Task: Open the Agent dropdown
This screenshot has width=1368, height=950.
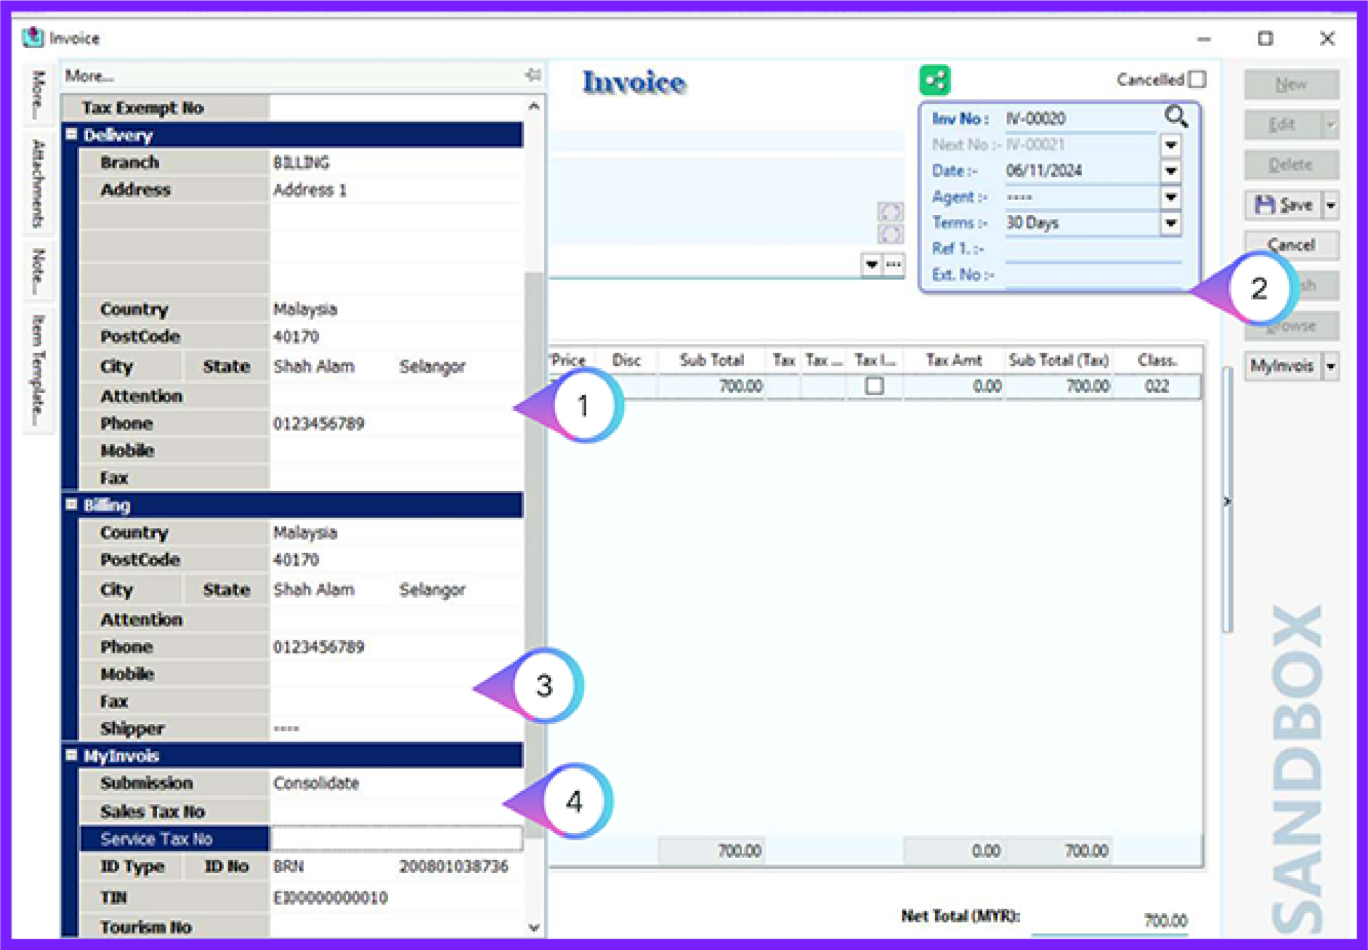Action: (1171, 196)
